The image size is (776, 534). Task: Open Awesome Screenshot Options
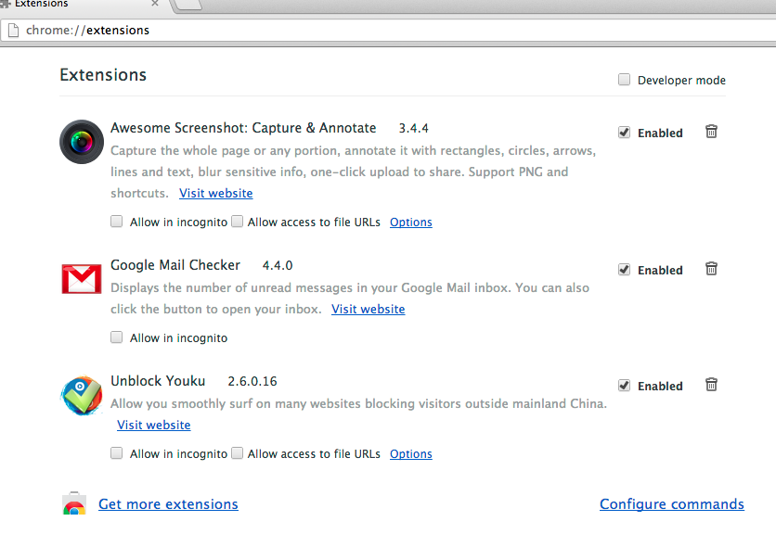(411, 222)
